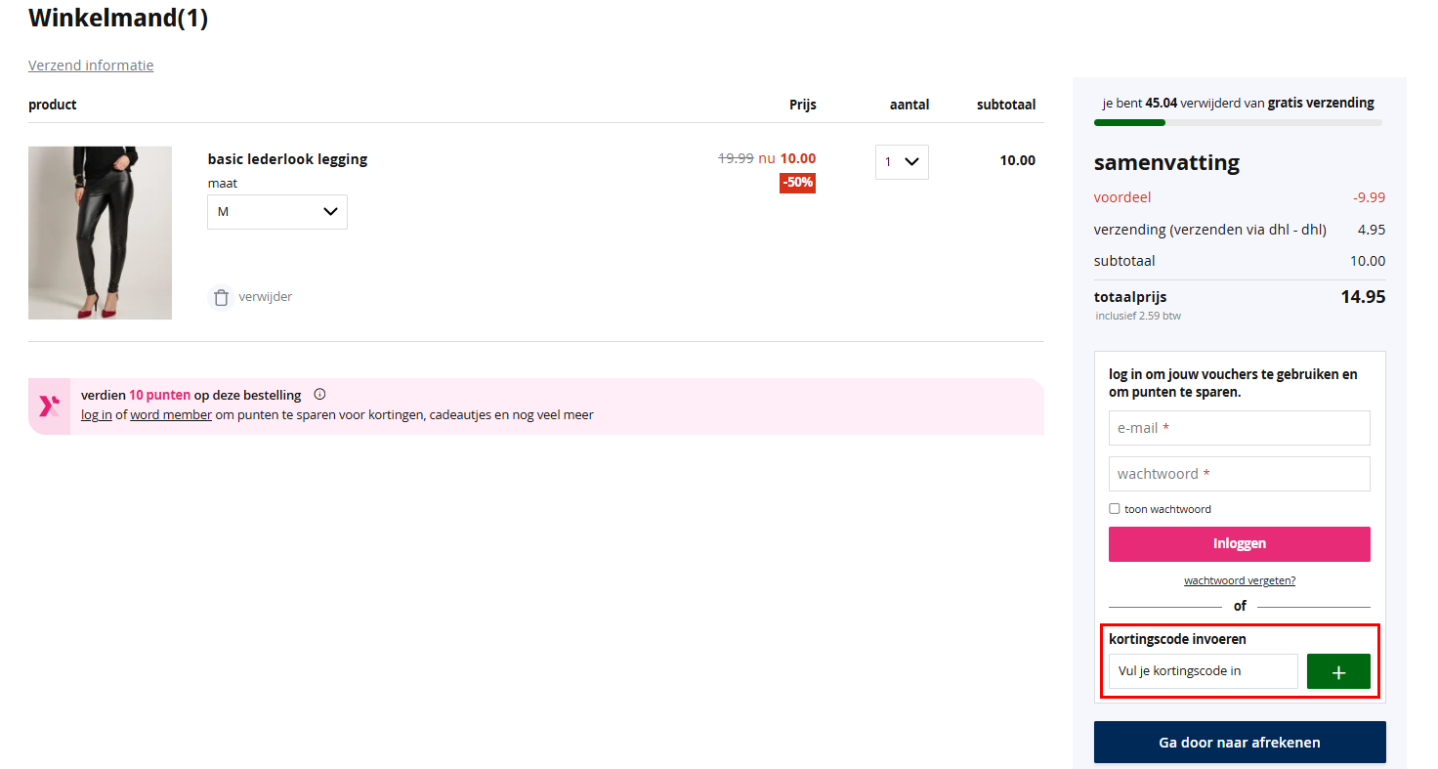The width and height of the screenshot is (1438, 769).
Task: Open the 'Verzend informatie' link
Action: click(91, 65)
